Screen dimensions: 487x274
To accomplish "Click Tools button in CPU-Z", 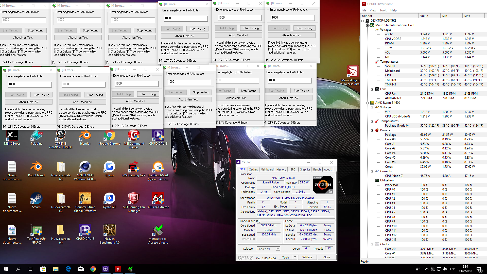I will [x=285, y=257].
